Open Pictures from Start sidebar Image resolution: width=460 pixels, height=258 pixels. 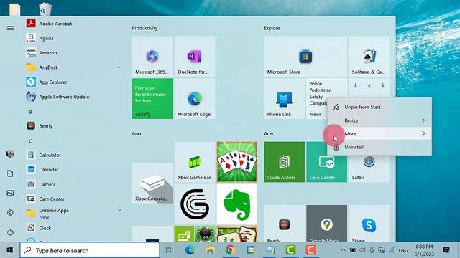10,193
